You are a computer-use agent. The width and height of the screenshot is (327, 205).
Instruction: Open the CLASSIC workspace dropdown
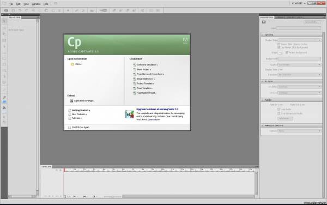299,3
